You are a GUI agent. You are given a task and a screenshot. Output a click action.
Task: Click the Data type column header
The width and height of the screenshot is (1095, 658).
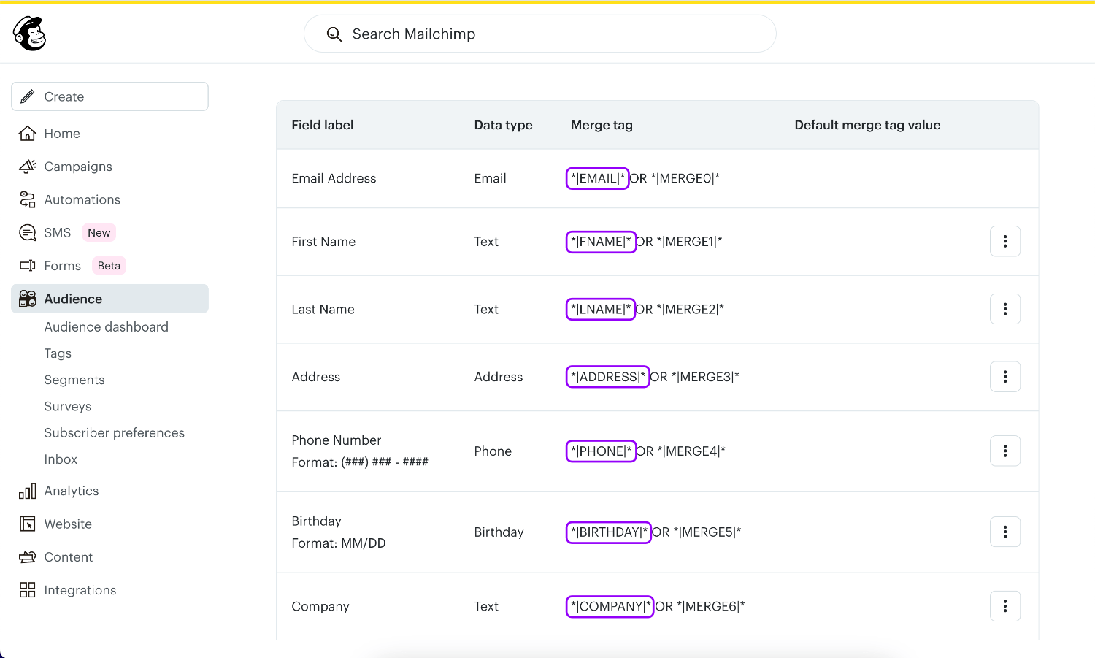click(503, 125)
